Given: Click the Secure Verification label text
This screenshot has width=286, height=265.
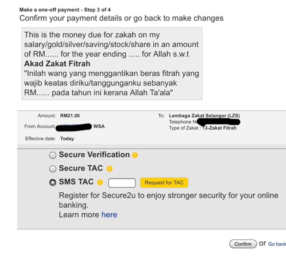Looking at the screenshot, I should [94, 155].
